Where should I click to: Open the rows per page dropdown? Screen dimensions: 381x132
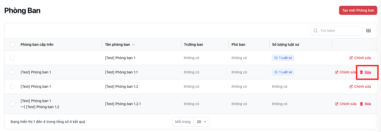201,122
